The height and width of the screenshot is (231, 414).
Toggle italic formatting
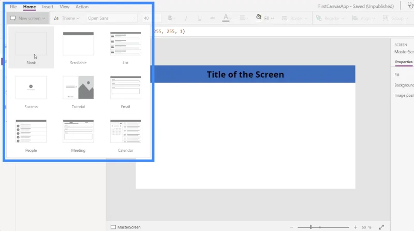click(186, 18)
